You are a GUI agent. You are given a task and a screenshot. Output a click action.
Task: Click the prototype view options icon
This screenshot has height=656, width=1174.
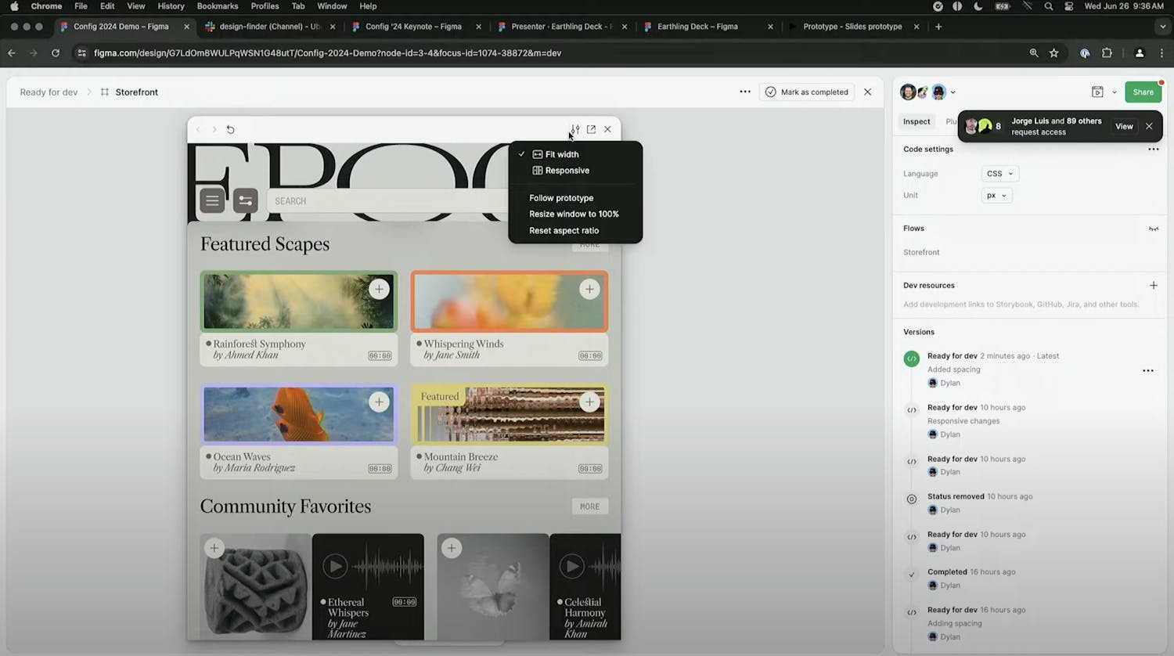point(575,129)
